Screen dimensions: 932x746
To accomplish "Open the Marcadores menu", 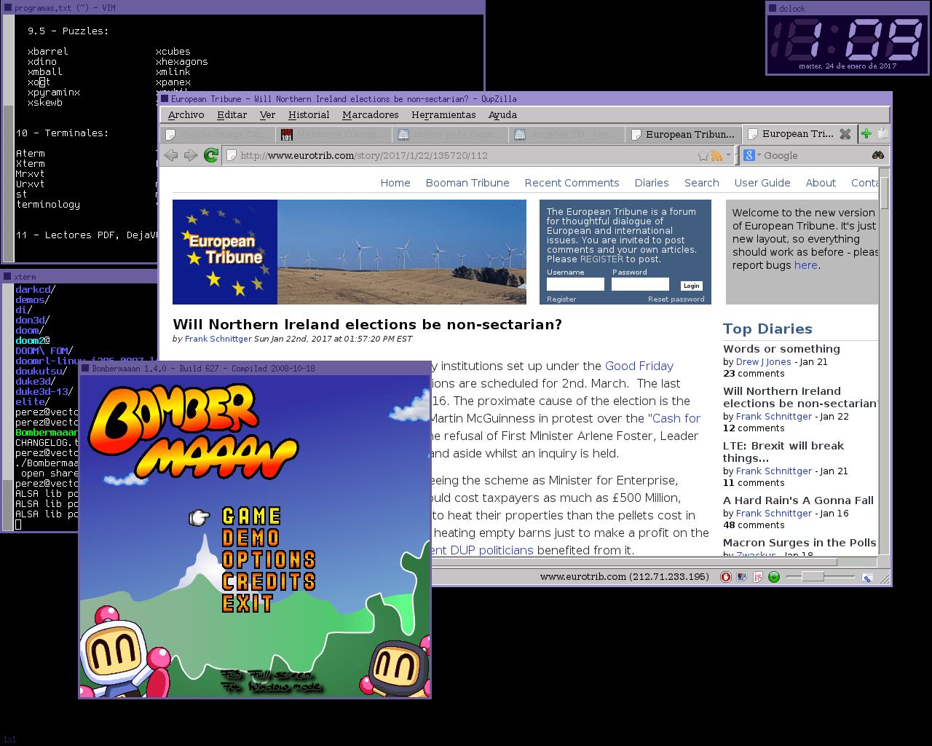I will 370,115.
